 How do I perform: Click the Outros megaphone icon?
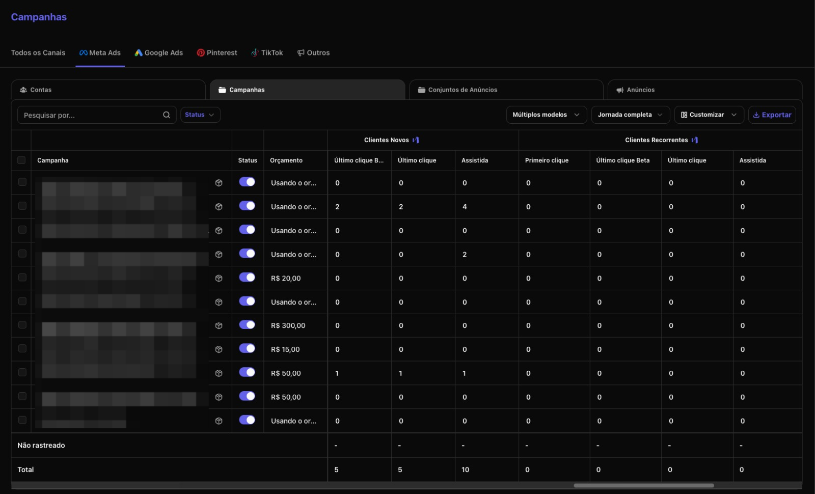tap(301, 53)
